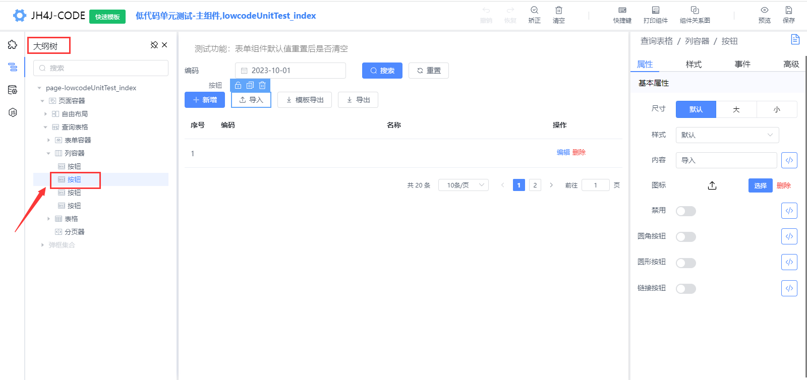The height and width of the screenshot is (380, 807).
Task: Click the 打印组件 icon
Action: [x=656, y=10]
